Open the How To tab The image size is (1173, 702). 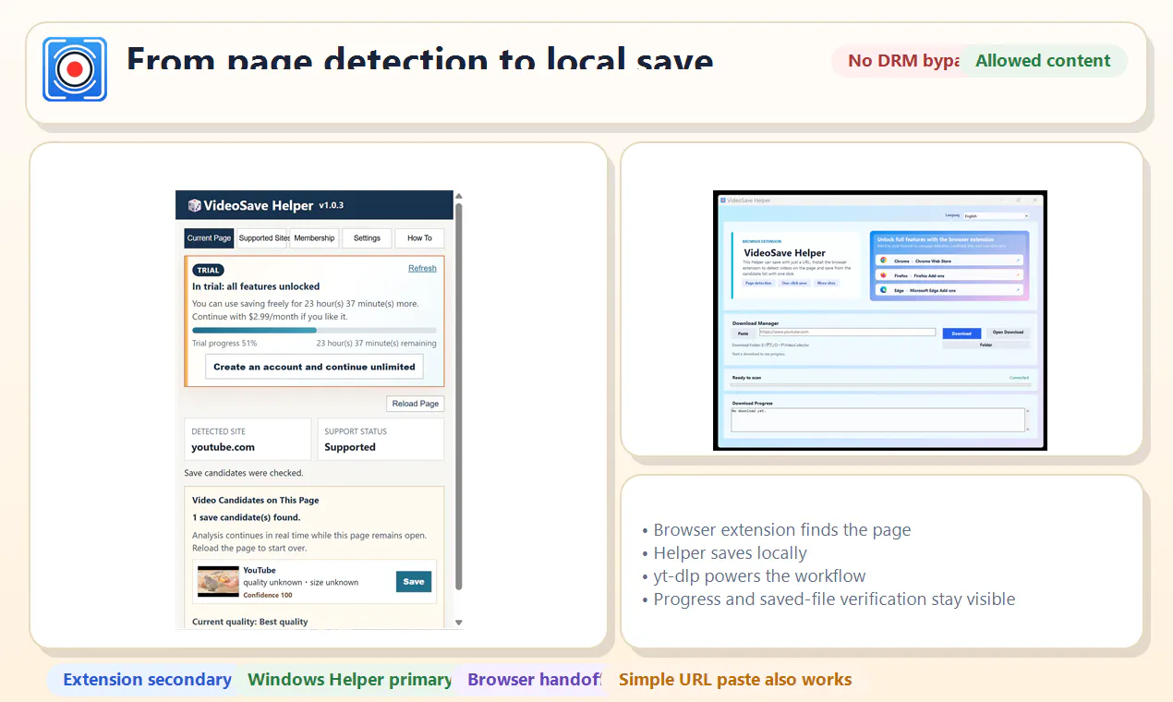coord(419,238)
